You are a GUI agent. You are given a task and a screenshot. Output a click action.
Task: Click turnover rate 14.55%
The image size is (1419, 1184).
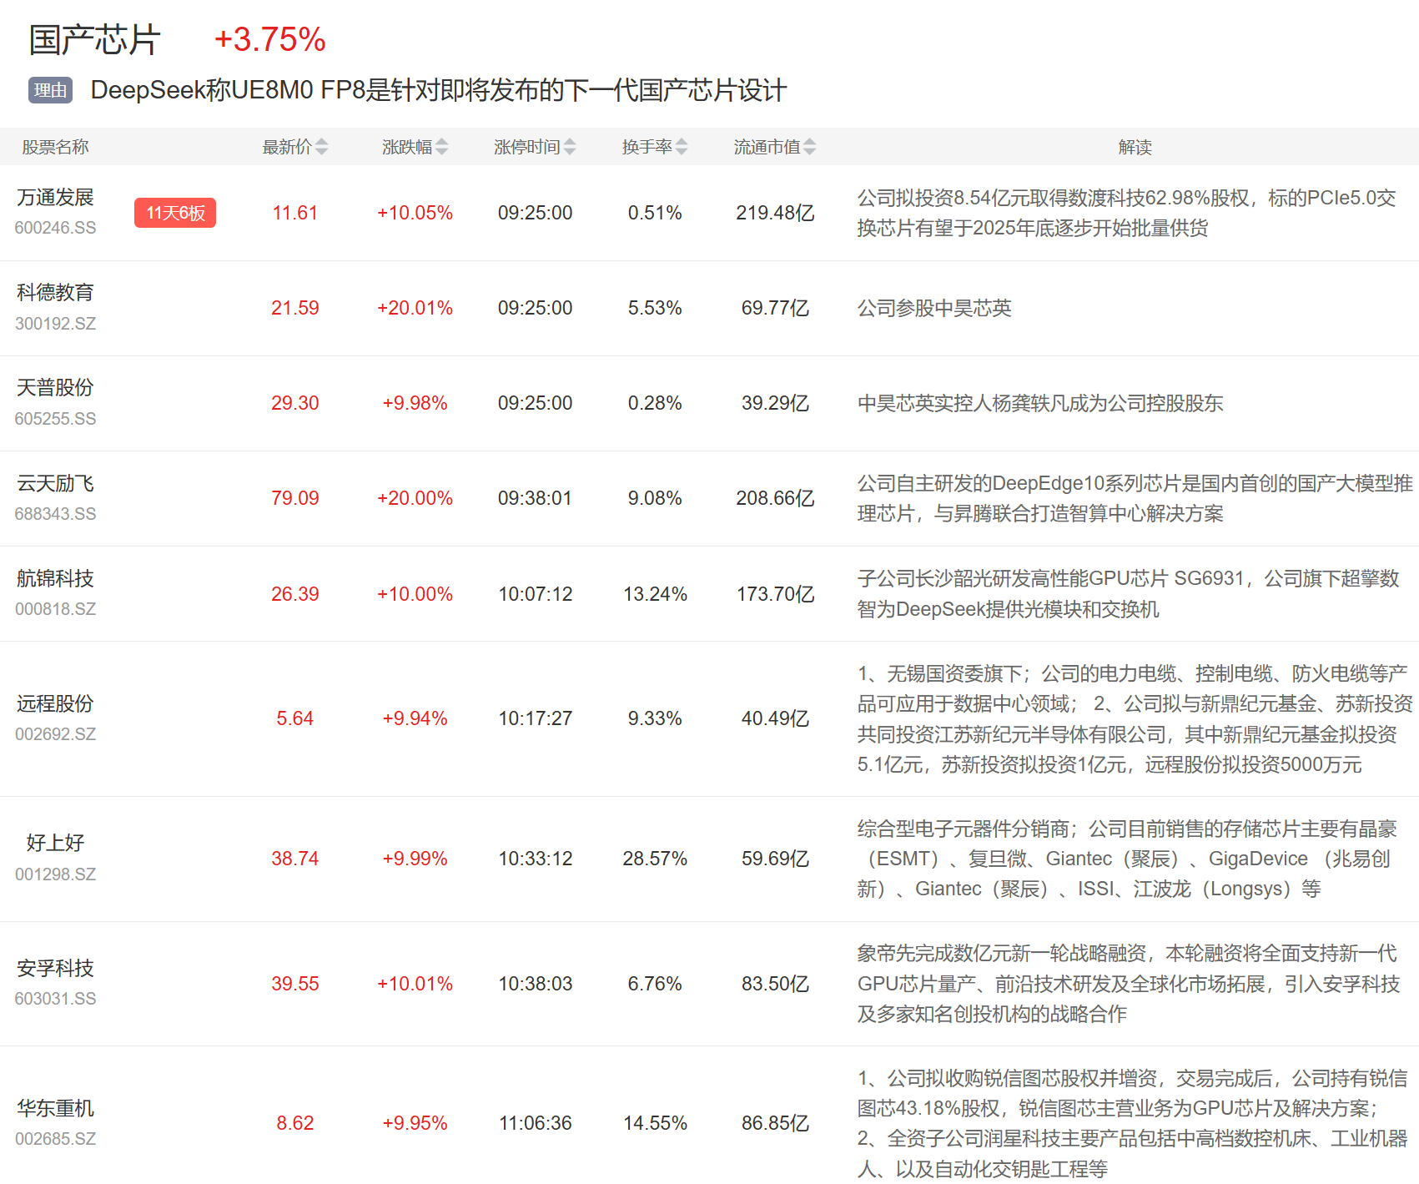(x=655, y=1123)
